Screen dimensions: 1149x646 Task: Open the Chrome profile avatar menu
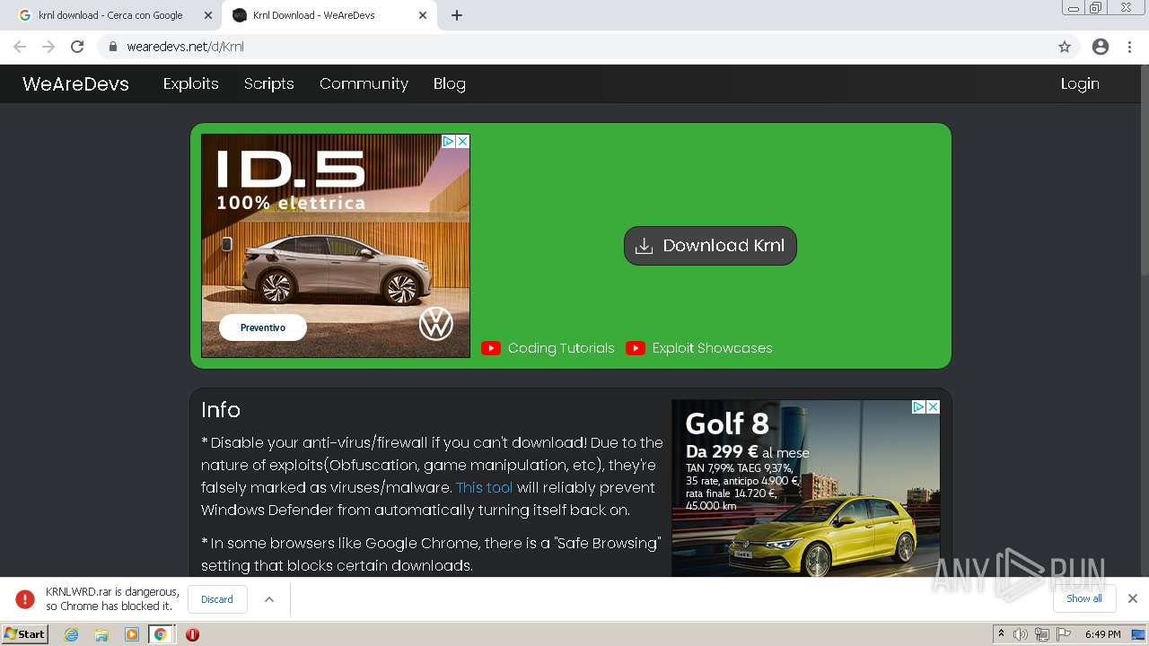tap(1101, 47)
